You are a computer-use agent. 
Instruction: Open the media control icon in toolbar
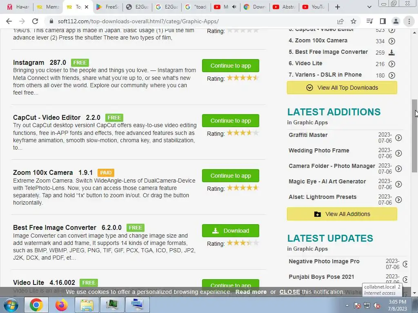coord(369,21)
